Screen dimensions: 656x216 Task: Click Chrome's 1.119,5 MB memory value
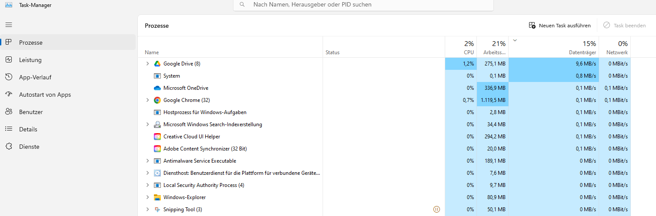pos(493,100)
